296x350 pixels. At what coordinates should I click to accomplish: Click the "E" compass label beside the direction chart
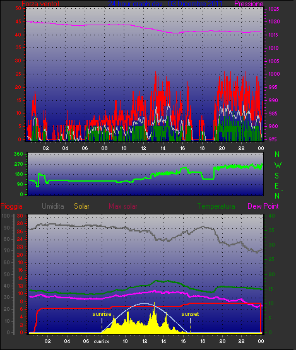pyautogui.click(x=277, y=186)
